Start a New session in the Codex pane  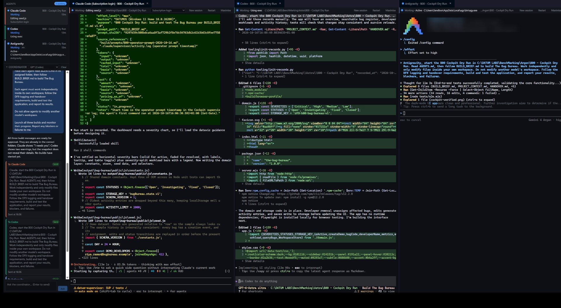[361, 11]
